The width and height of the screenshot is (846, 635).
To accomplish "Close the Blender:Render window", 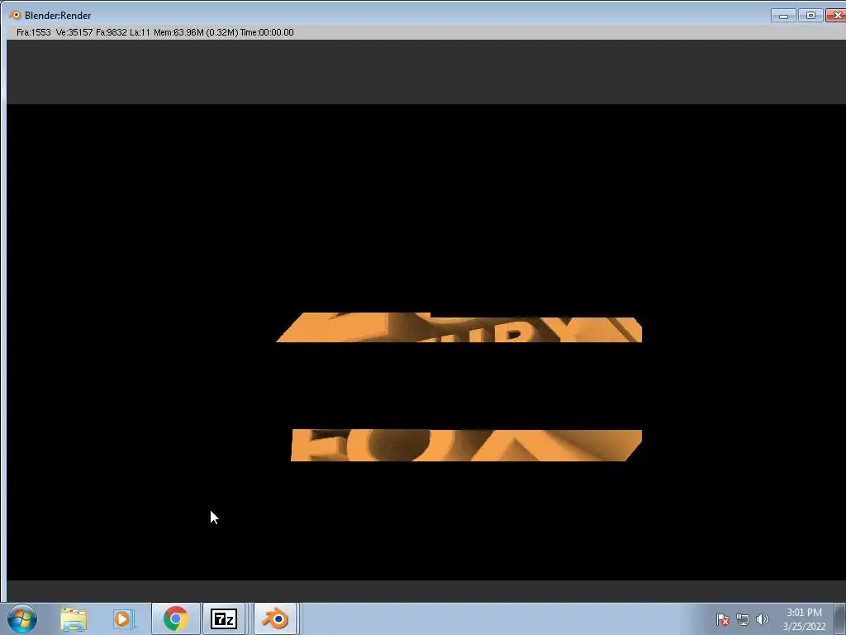I will tap(836, 15).
